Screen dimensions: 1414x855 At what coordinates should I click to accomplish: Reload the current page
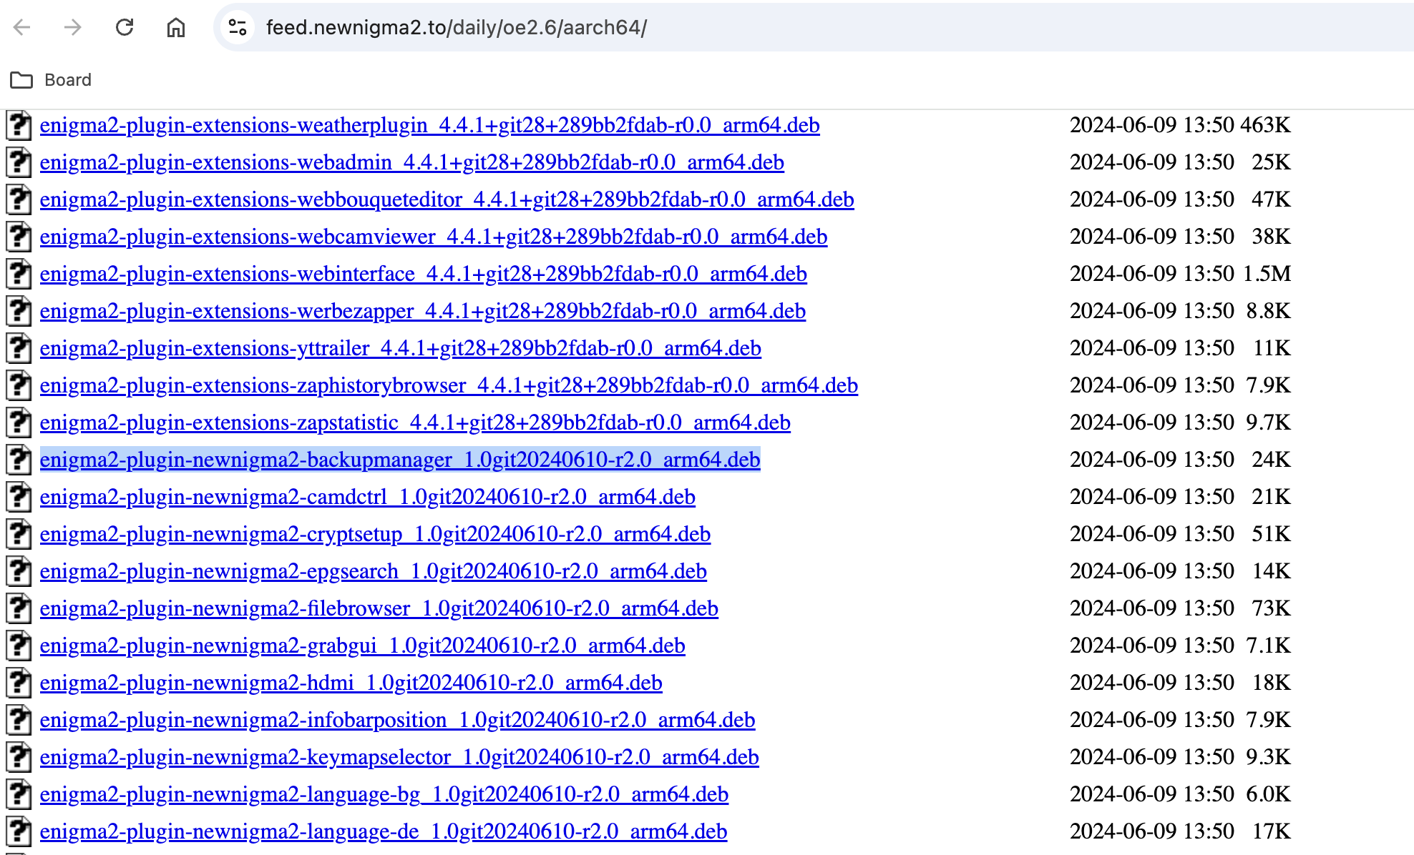tap(125, 28)
